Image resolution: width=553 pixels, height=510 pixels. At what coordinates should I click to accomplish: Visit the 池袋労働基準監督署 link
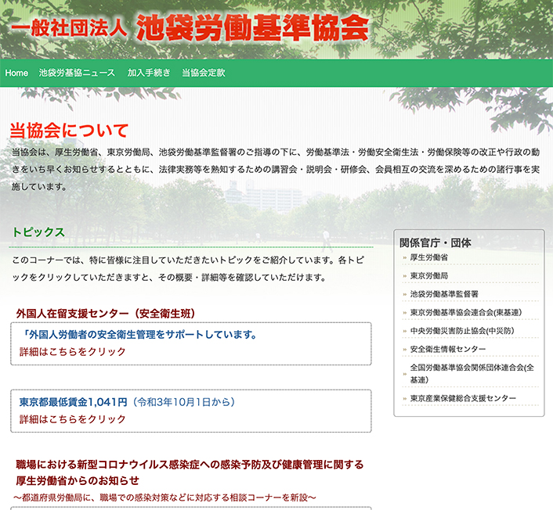point(444,293)
